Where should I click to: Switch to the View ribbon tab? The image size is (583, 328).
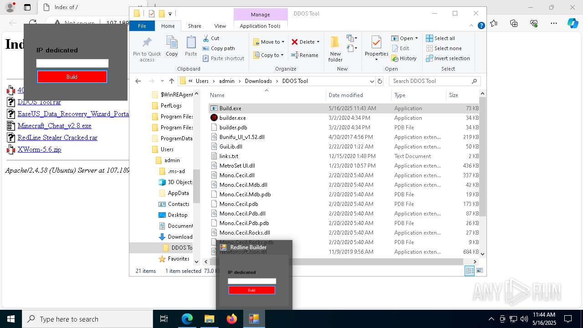point(220,26)
